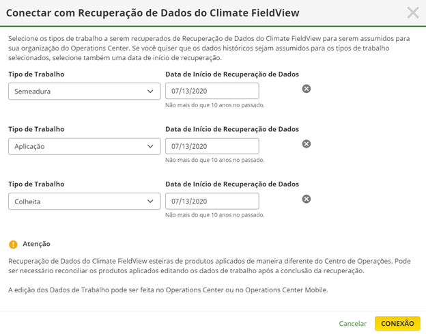Click the hint text under Colheita date

click(x=214, y=215)
